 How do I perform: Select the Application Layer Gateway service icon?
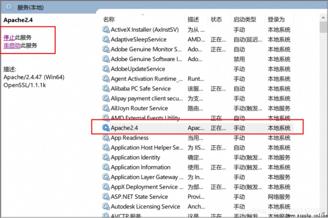tap(106, 177)
